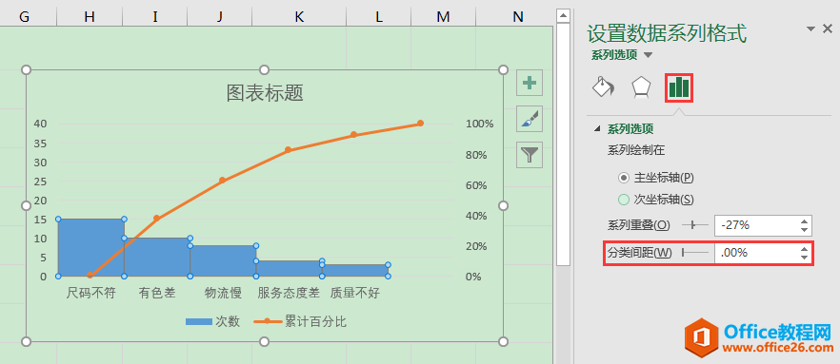
Task: Click the vertical scrollbar thumb
Action: pyautogui.click(x=563, y=144)
